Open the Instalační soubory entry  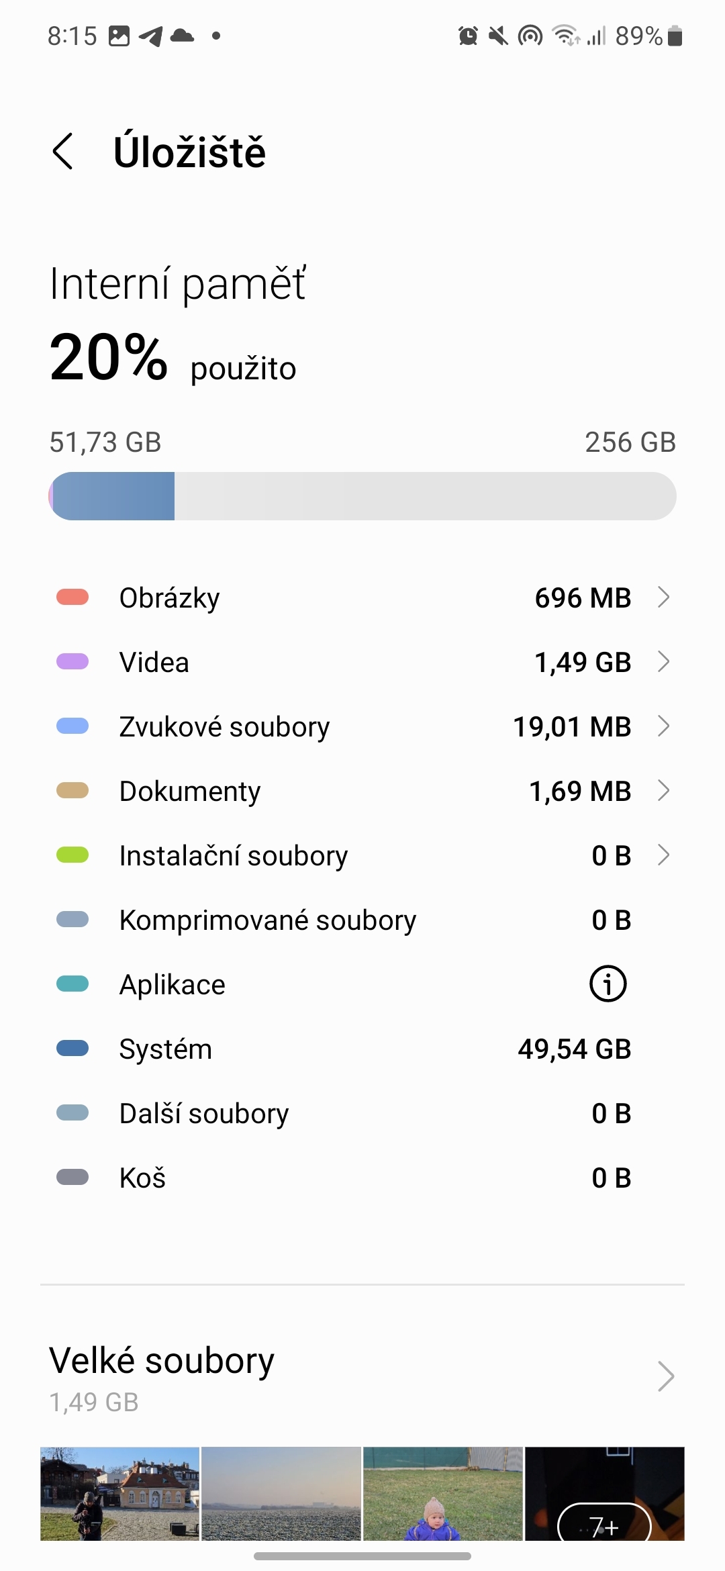[362, 855]
